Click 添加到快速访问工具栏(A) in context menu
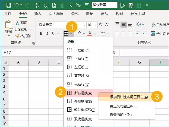This screenshot has width=169, height=127. [x=127, y=97]
